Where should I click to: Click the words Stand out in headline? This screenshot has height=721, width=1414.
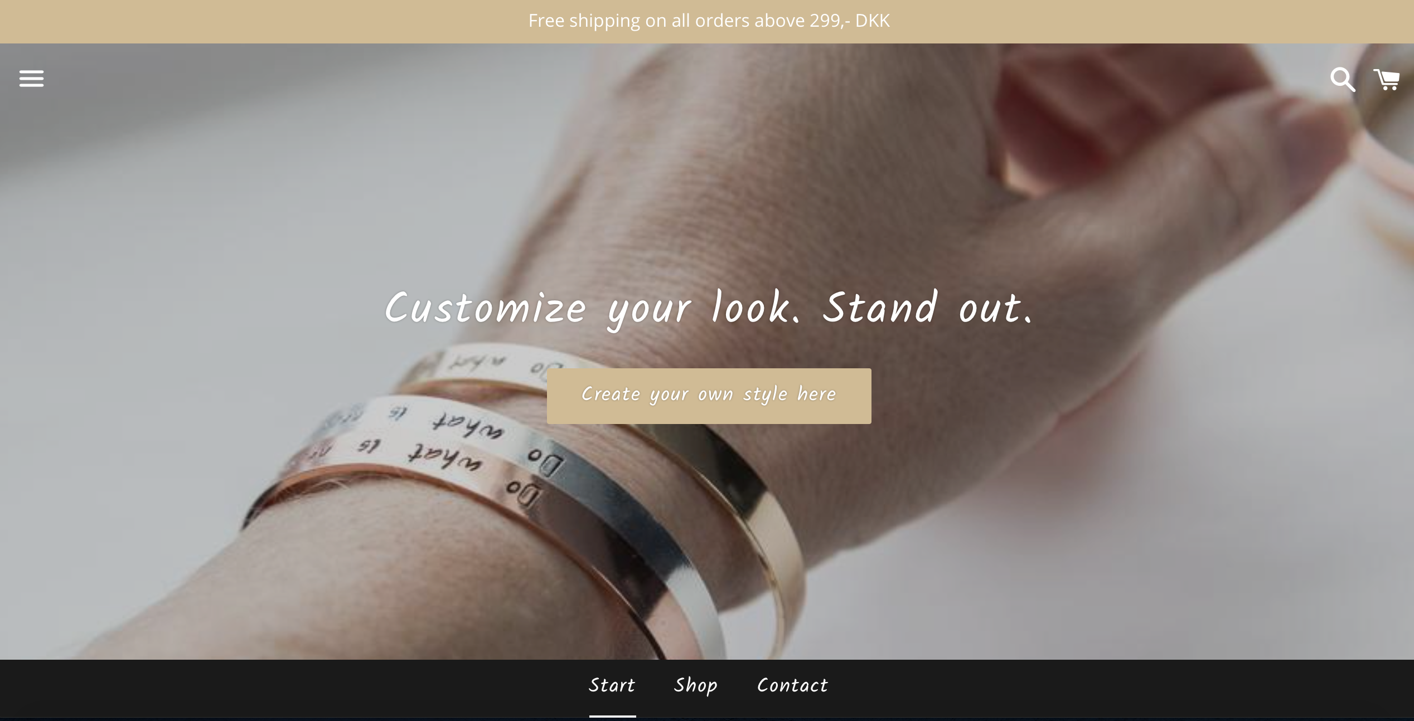click(928, 308)
